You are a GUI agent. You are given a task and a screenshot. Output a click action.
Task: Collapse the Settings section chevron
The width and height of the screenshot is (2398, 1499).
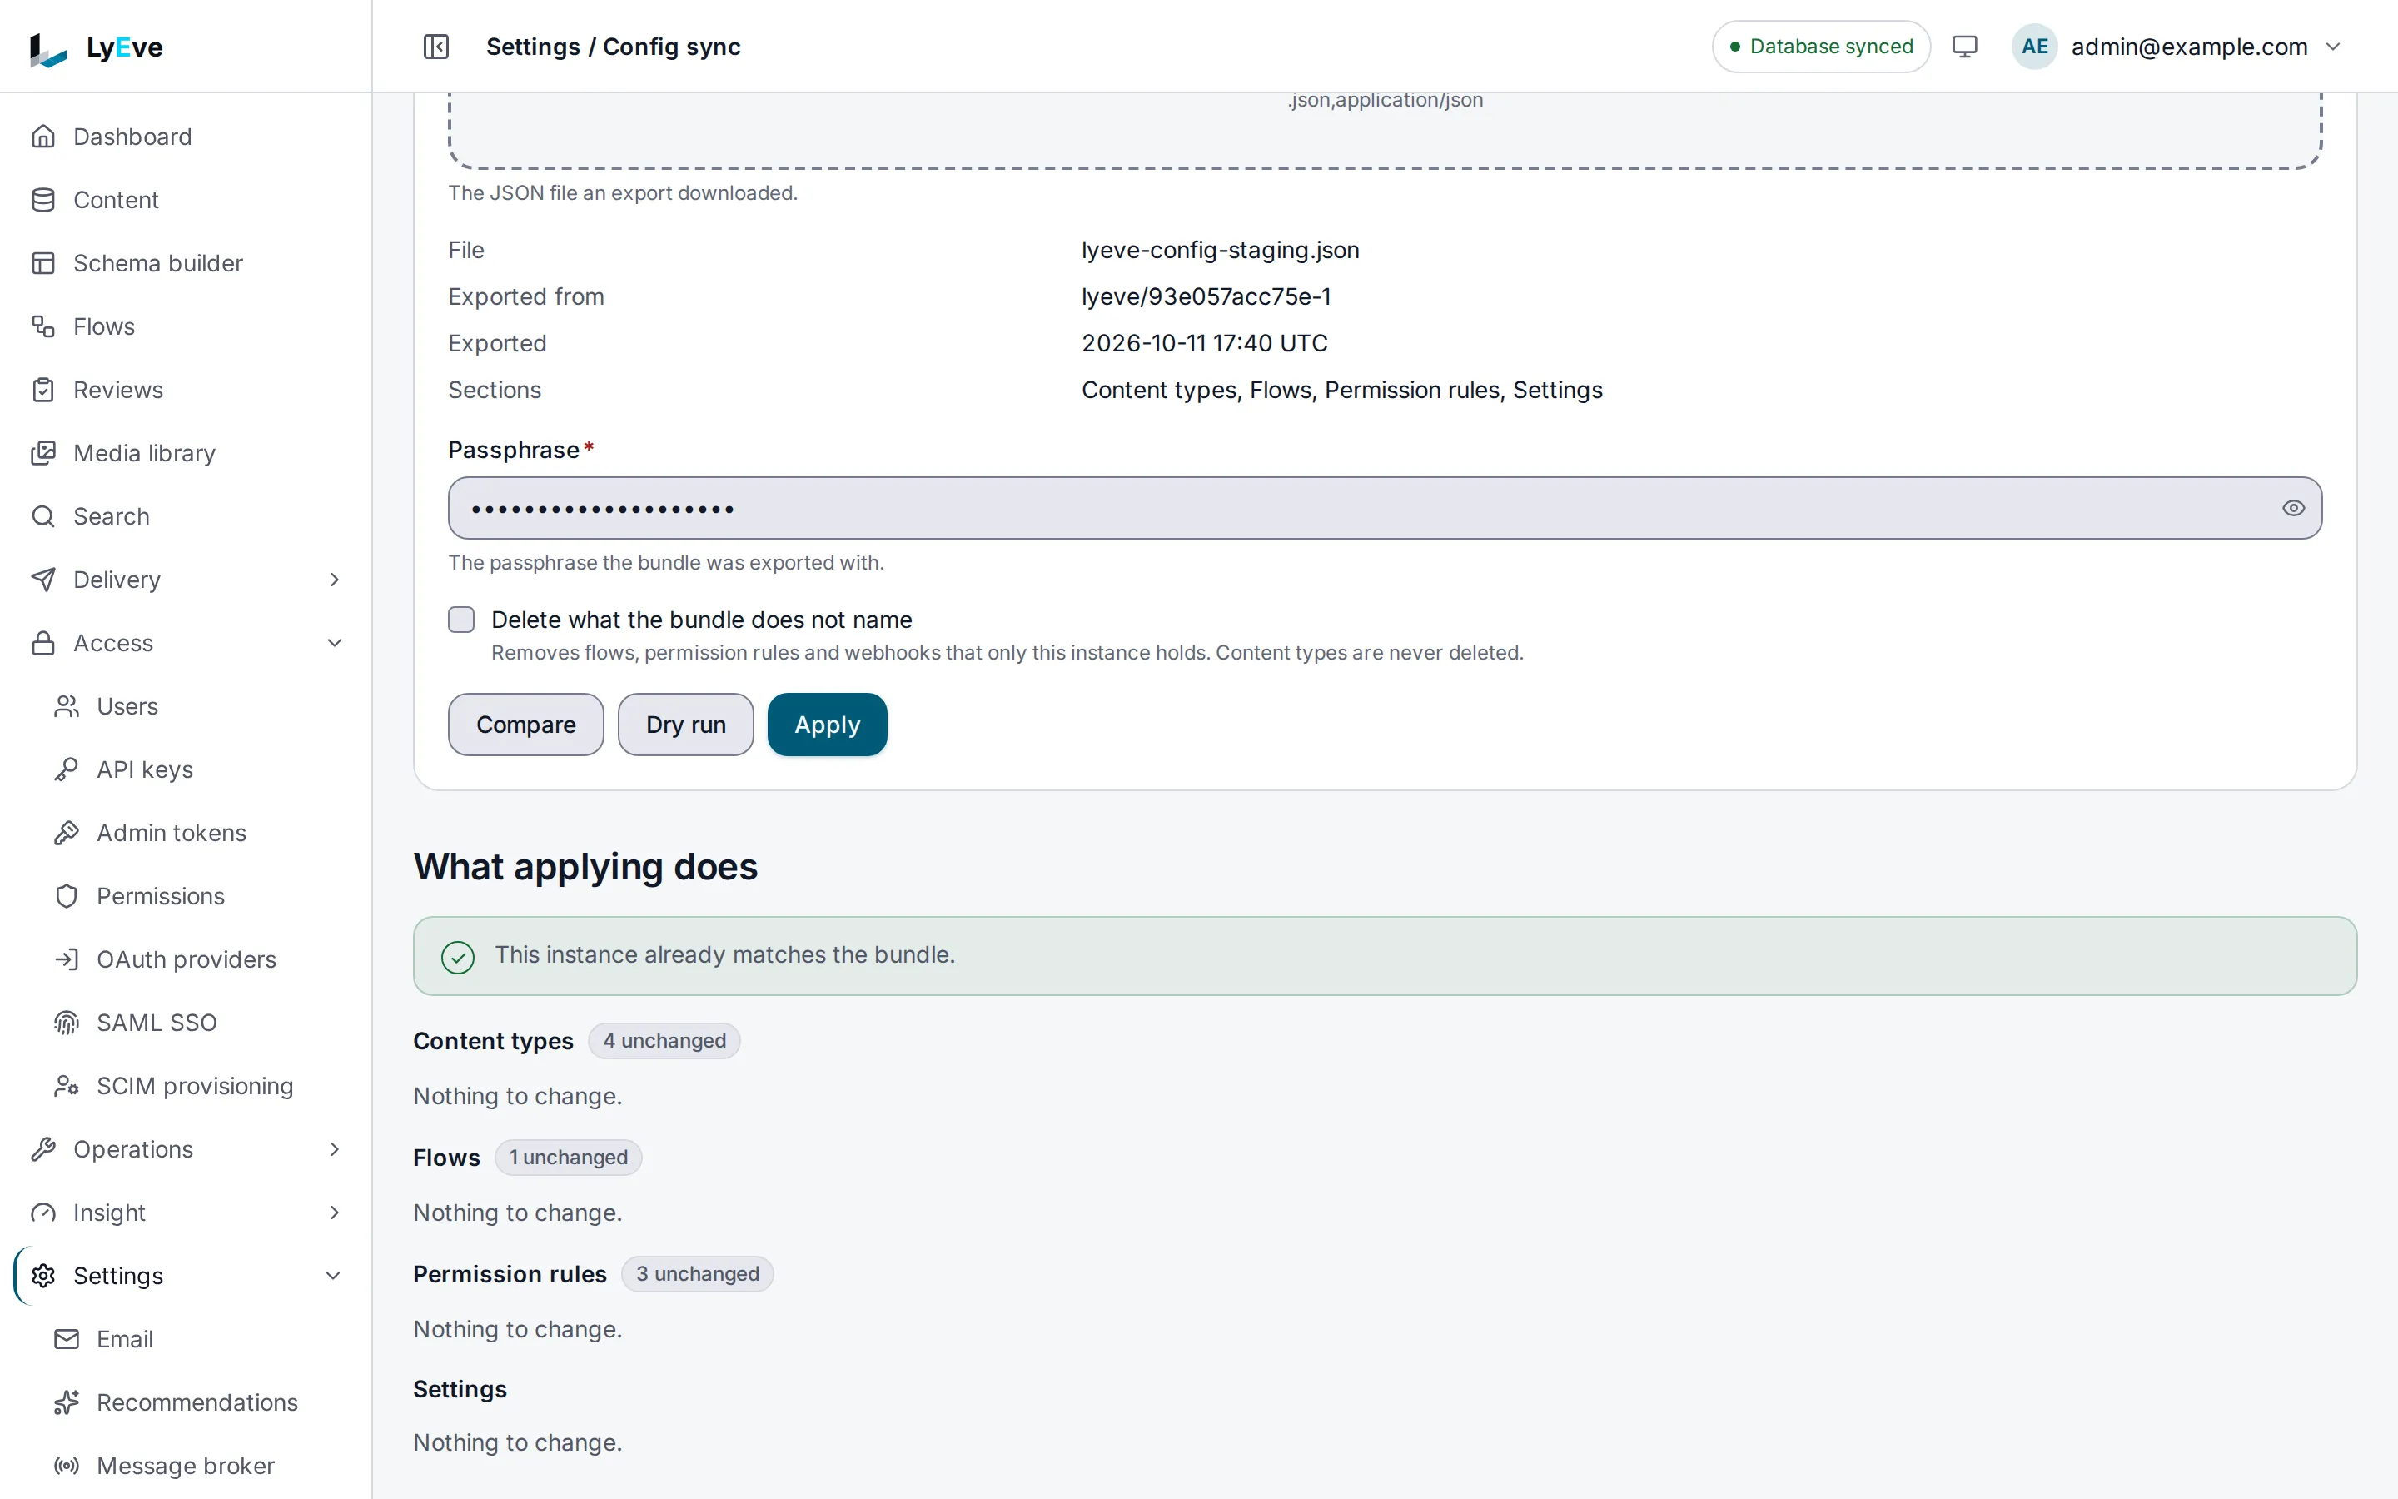click(x=334, y=1276)
